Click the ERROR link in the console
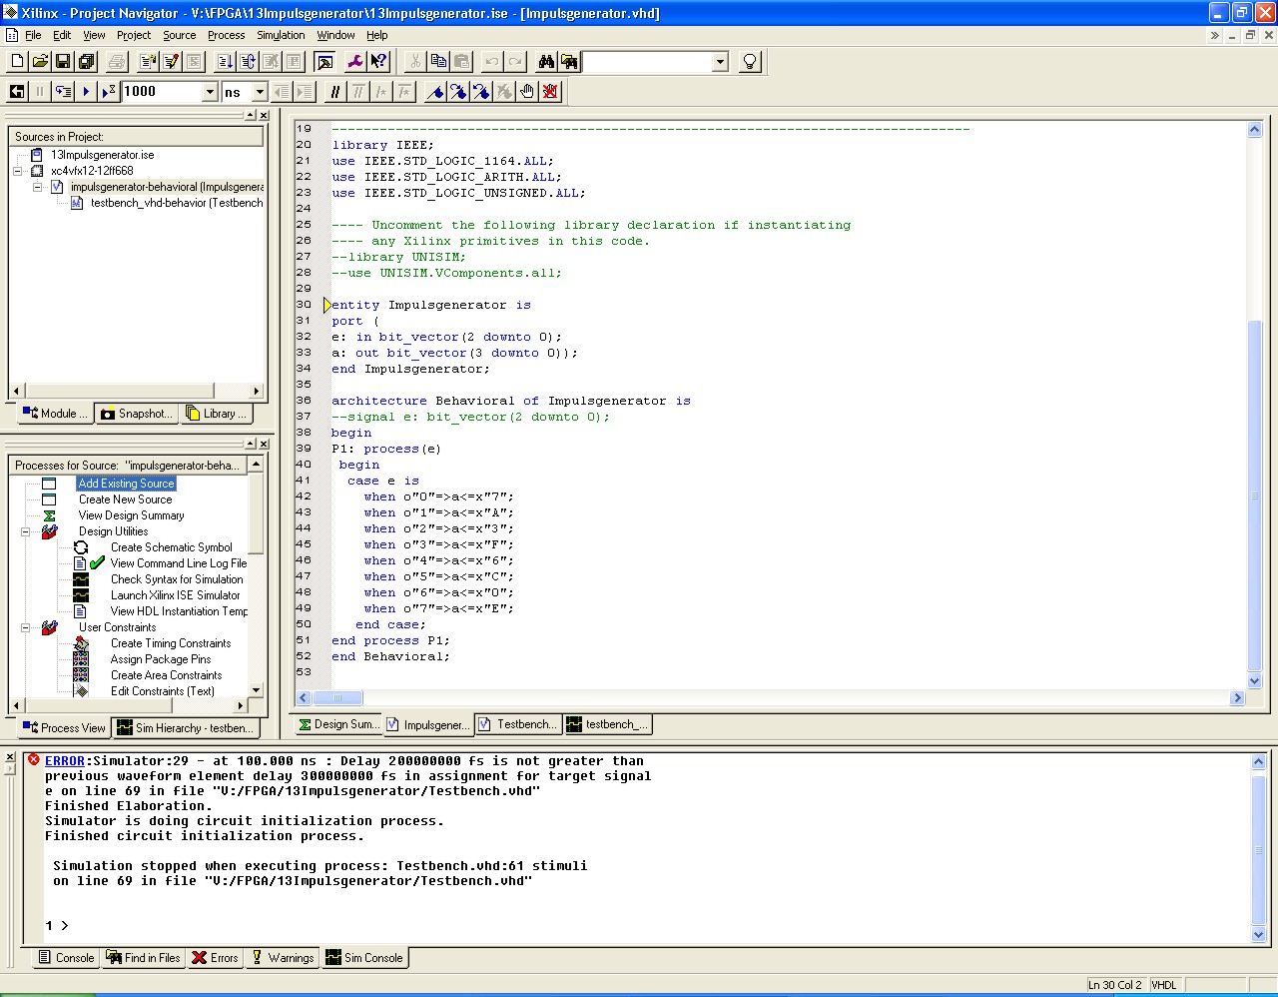 65,761
